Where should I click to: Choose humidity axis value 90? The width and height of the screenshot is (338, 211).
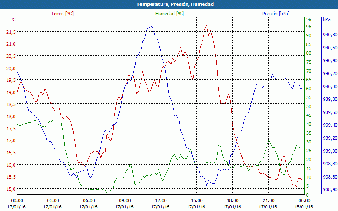pos(309,35)
